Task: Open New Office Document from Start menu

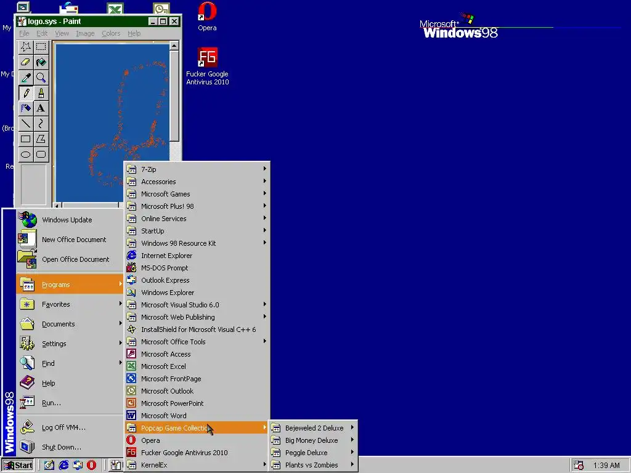Action: [70, 240]
